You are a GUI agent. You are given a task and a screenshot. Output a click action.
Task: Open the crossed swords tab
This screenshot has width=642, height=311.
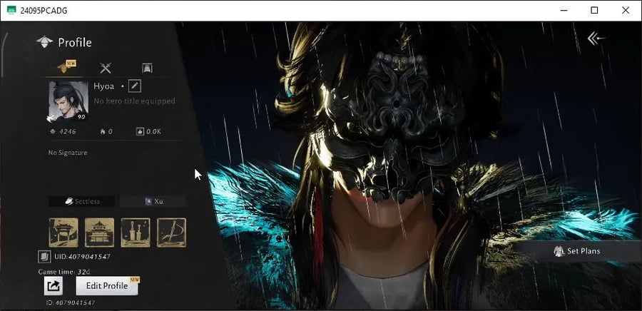point(106,68)
